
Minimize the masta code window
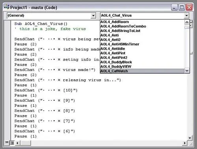pyautogui.click(x=174, y=7)
